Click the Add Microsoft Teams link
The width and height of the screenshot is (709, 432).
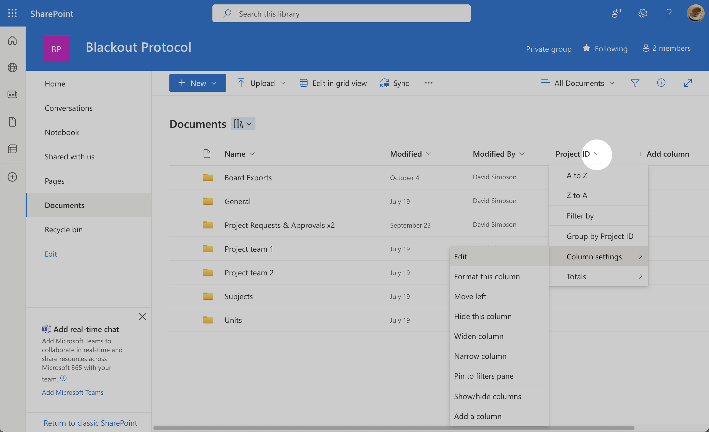[x=73, y=392]
